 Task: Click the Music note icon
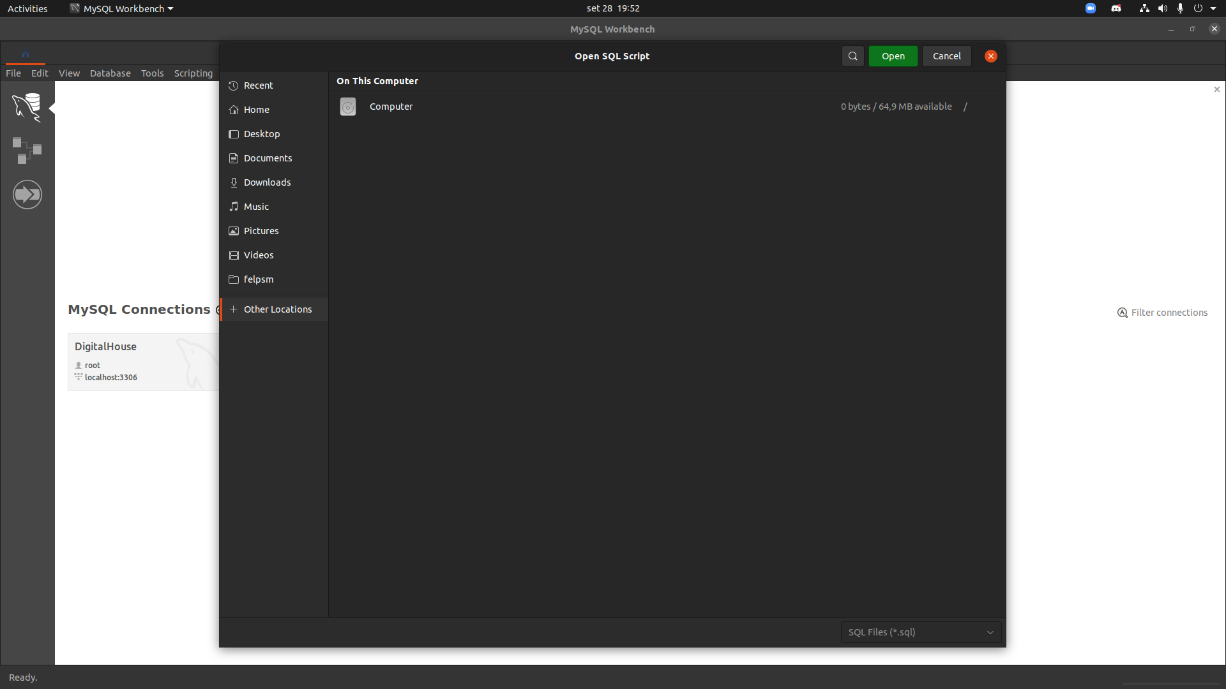pos(234,207)
